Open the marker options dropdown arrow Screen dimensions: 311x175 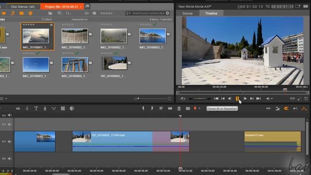pyautogui.click(x=200, y=108)
